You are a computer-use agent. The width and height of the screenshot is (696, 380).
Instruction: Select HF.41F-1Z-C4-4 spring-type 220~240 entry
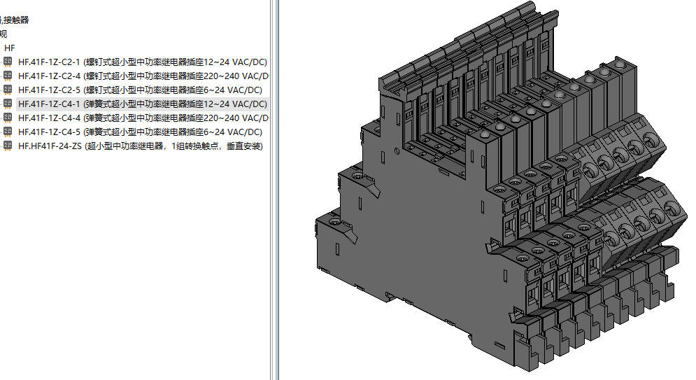(143, 118)
